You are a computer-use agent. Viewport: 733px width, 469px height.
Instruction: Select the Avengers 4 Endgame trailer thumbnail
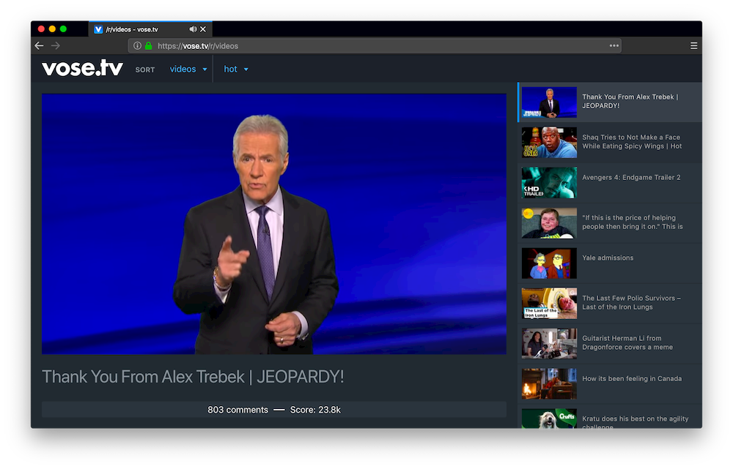[549, 182]
